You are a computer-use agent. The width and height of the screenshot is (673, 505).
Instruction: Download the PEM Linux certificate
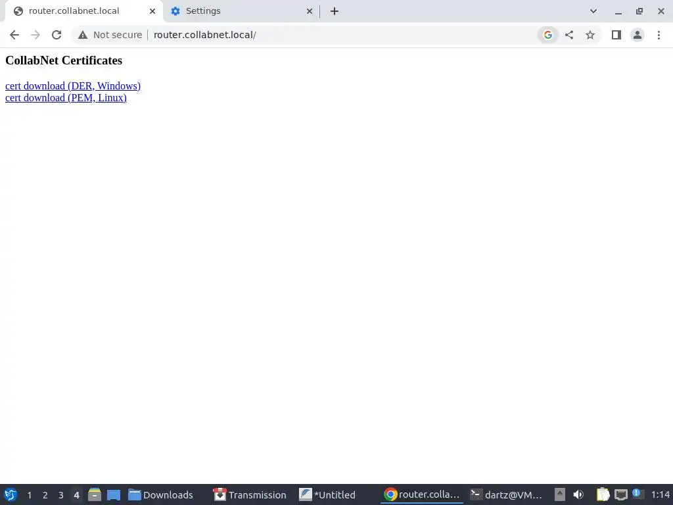coord(66,98)
